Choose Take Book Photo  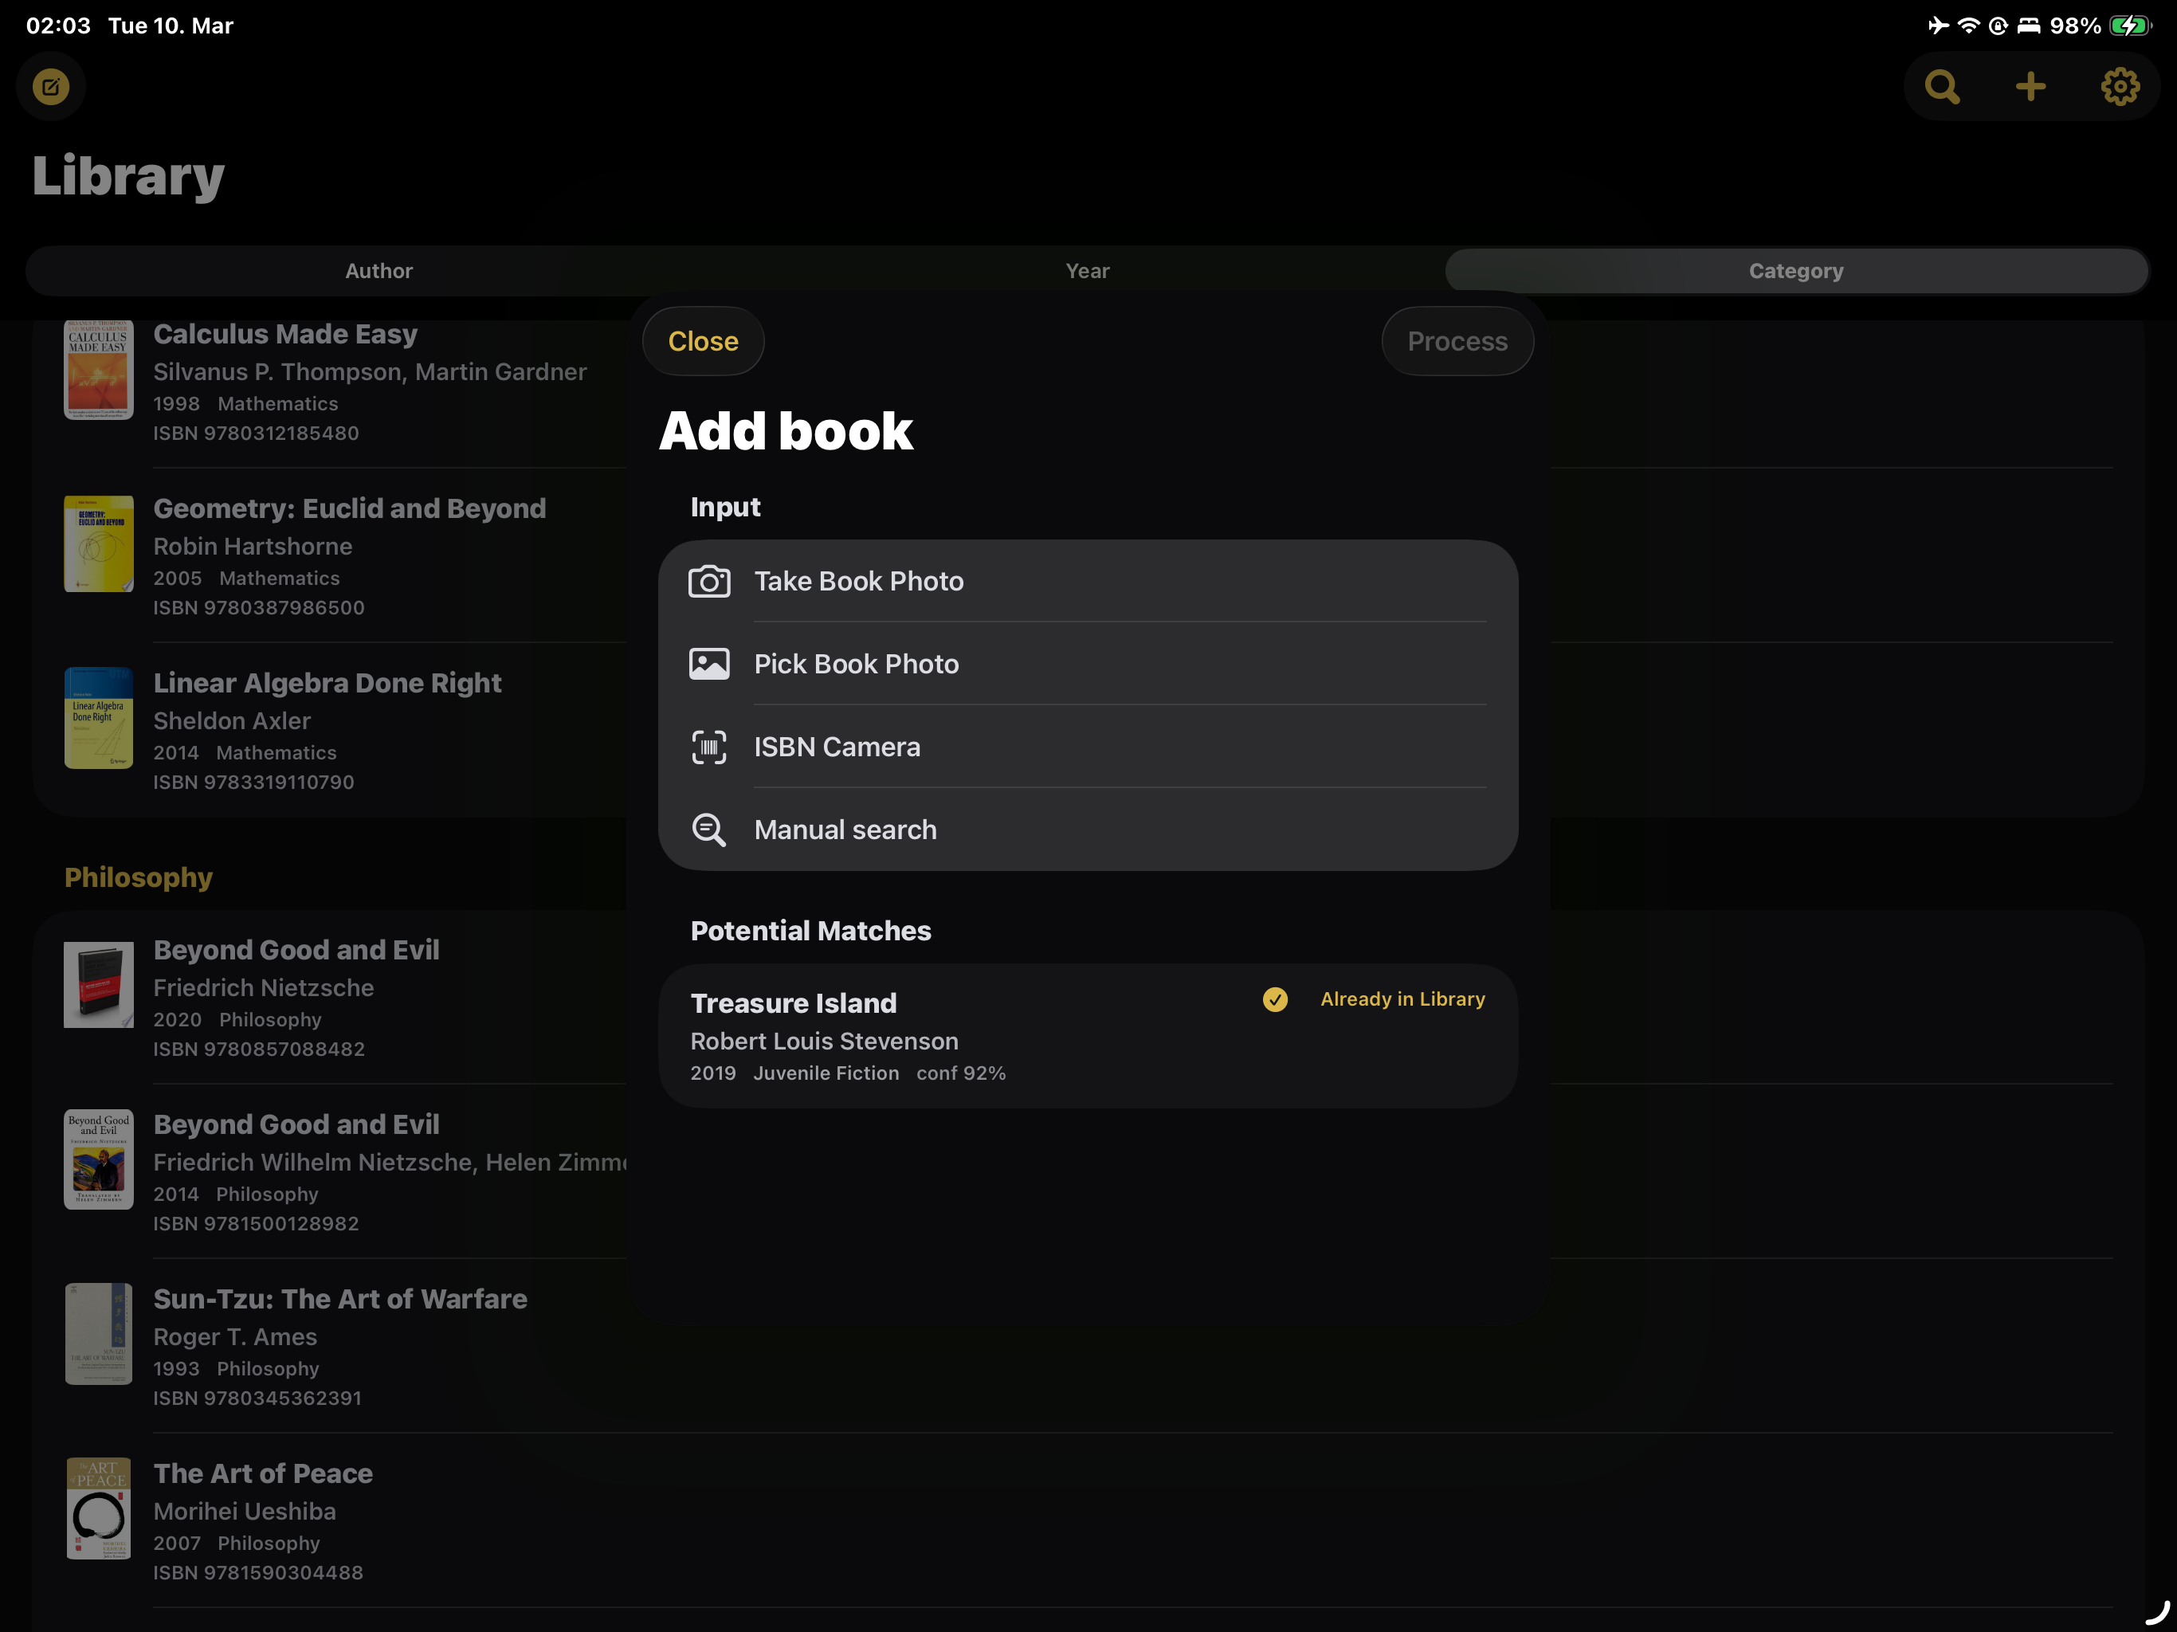pyautogui.click(x=1088, y=581)
